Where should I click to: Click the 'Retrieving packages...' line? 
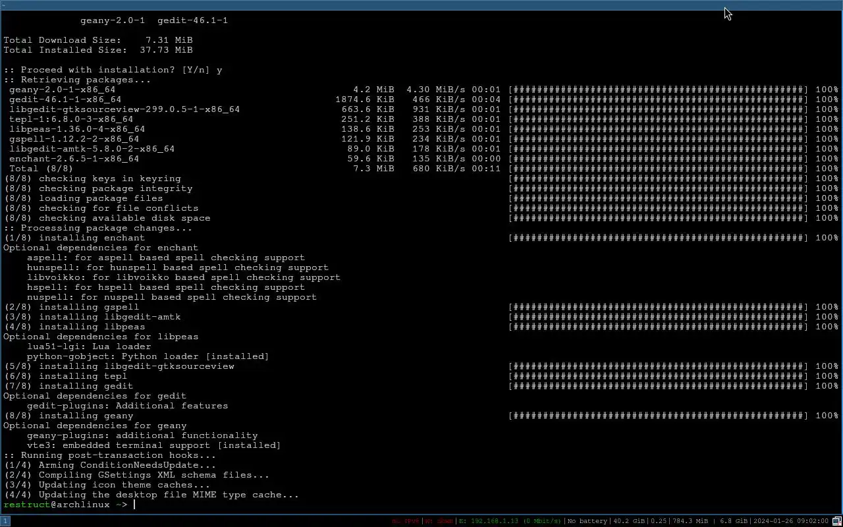[x=77, y=80]
